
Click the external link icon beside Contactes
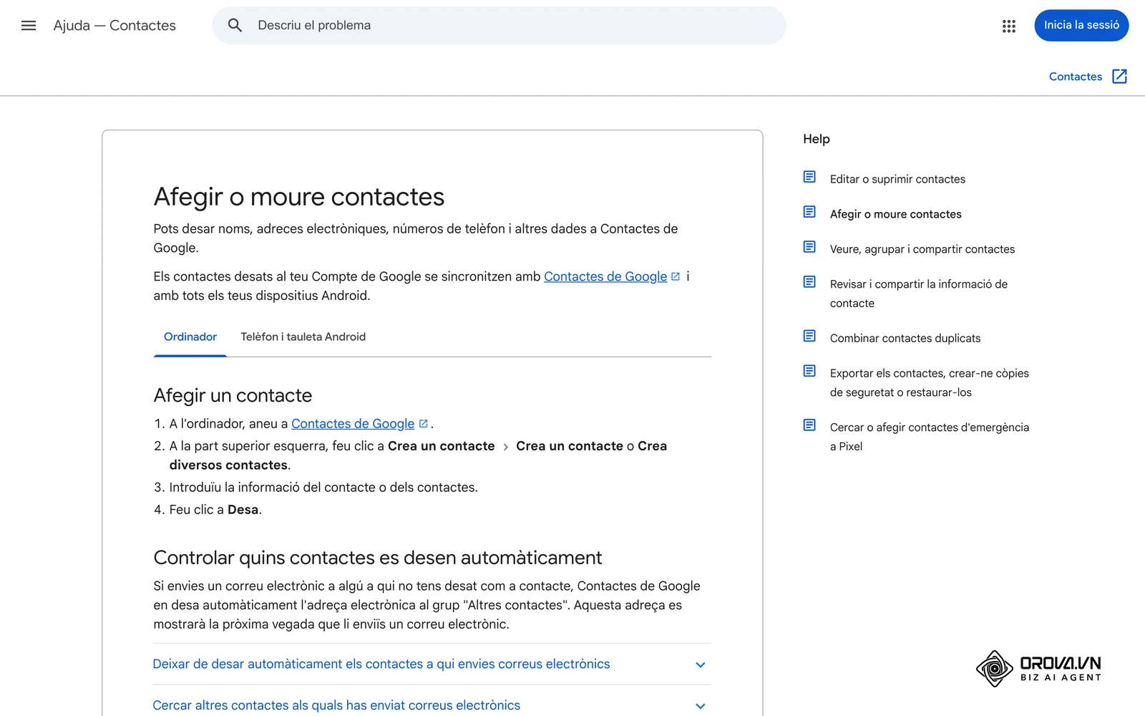coord(1120,77)
